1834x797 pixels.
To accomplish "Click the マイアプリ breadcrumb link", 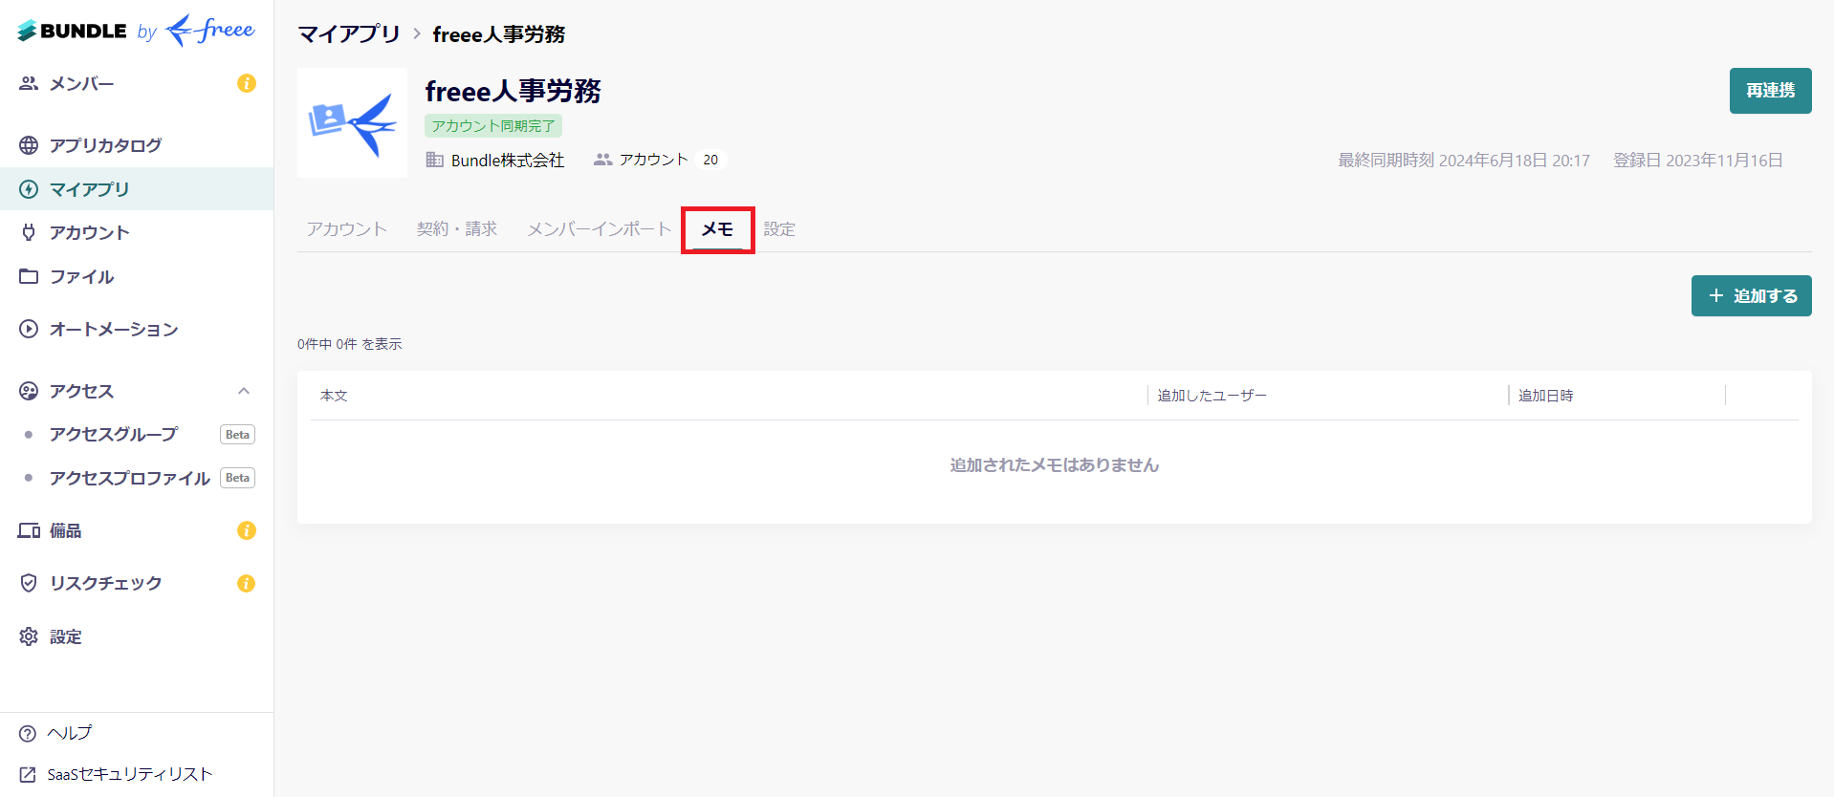I will [349, 34].
